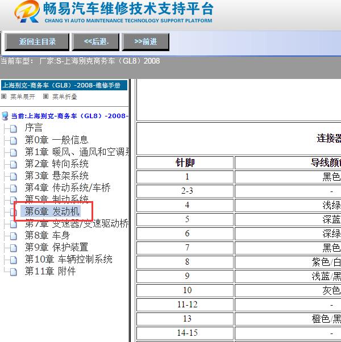Open 第0章 一般信息
The image size is (341, 342).
tap(56, 140)
